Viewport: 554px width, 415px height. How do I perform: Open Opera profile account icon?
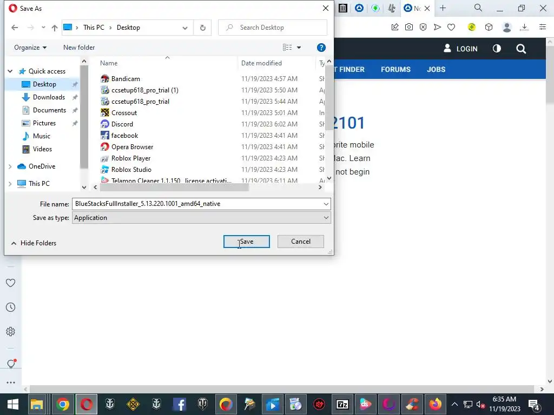[506, 27]
